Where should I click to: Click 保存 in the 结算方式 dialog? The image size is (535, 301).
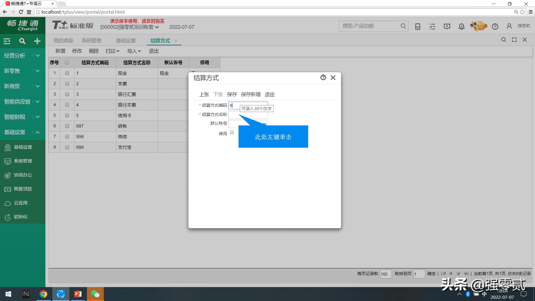[x=232, y=94]
